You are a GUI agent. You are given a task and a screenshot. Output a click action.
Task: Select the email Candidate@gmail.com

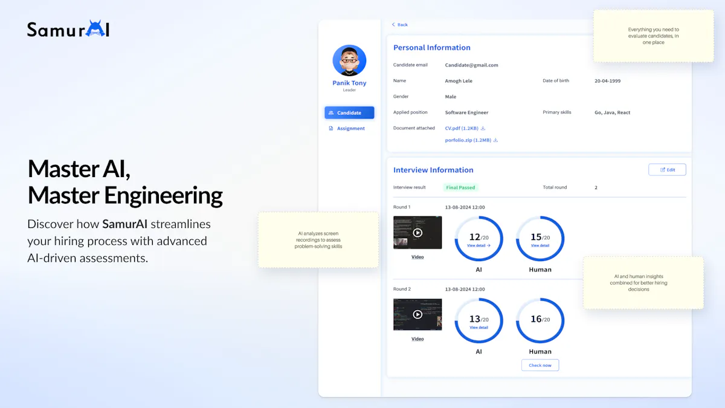(x=472, y=65)
